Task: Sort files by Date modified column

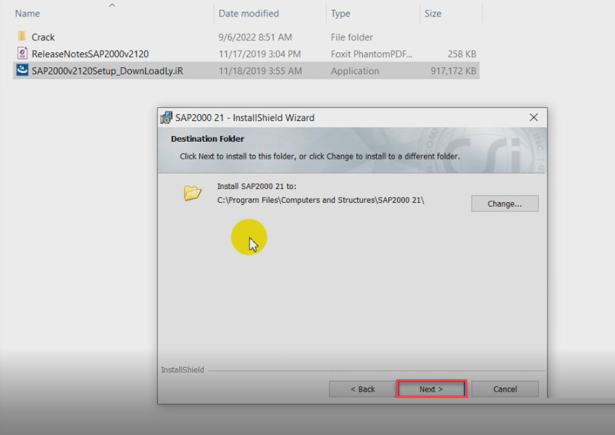Action: tap(248, 13)
